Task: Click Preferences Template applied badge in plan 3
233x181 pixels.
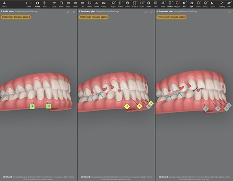Action: 94,17
